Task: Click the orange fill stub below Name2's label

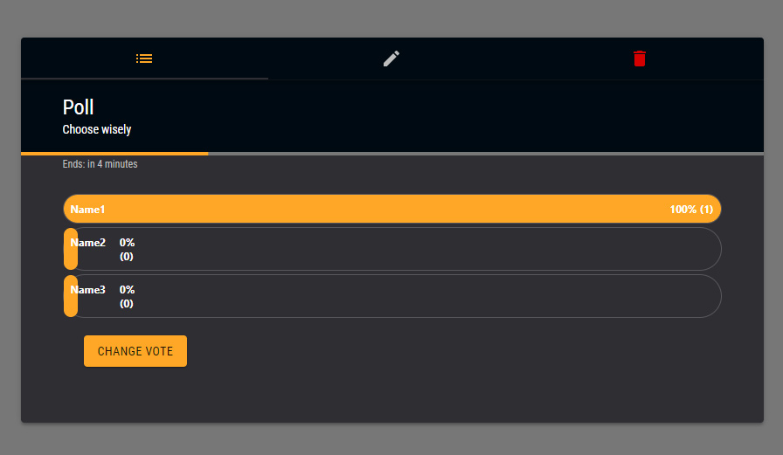Action: [x=71, y=259]
